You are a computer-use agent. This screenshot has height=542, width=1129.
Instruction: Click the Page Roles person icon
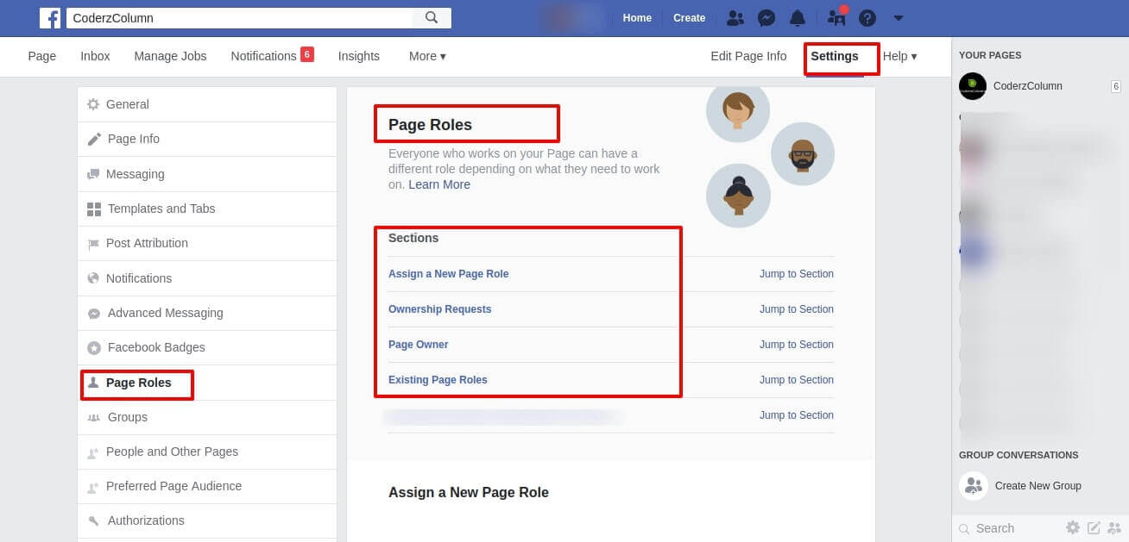click(x=93, y=383)
